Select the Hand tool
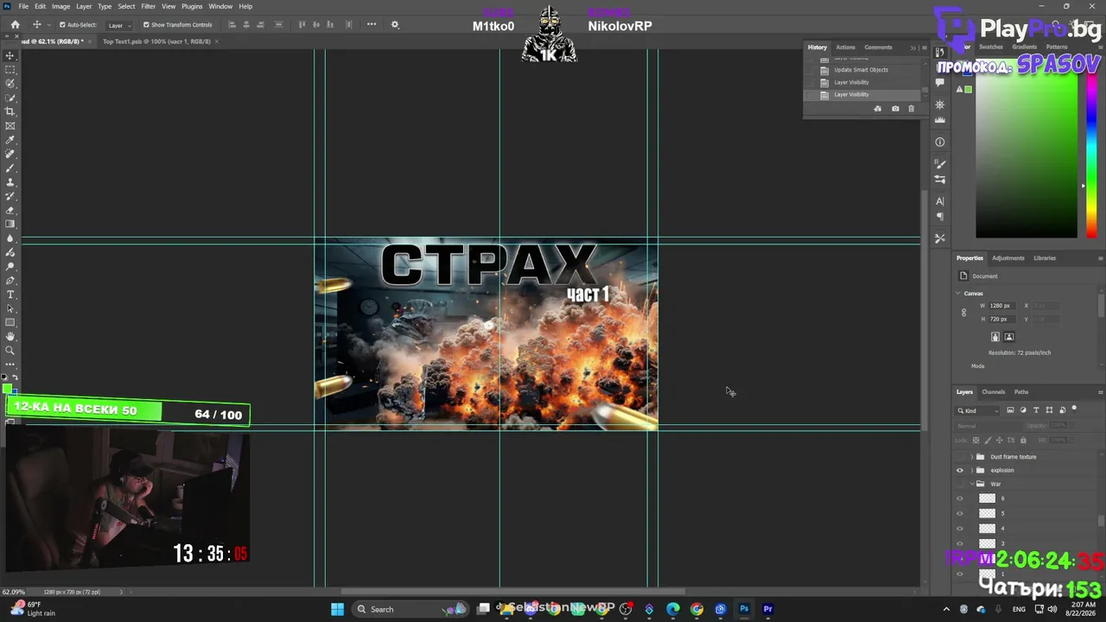Viewport: 1106px width, 622px height. coord(10,336)
